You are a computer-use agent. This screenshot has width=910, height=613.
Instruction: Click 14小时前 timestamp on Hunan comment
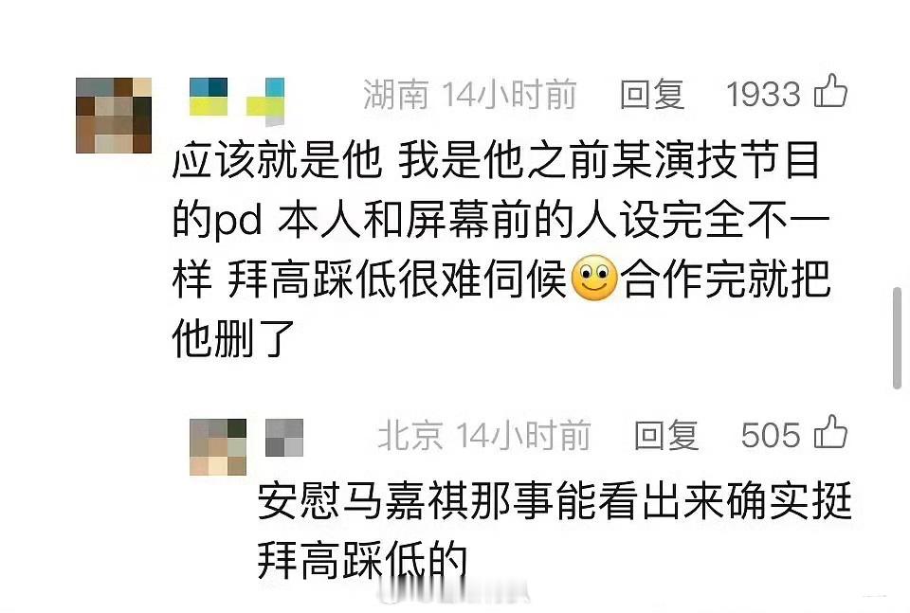510,94
